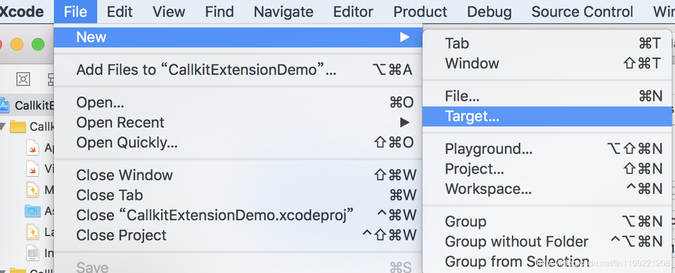
Task: Select New File…
Action: tap(547, 96)
